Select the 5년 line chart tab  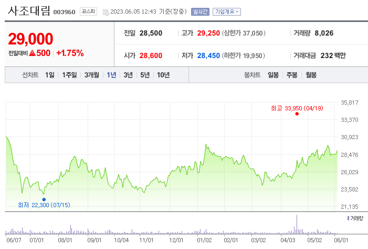pos(145,75)
